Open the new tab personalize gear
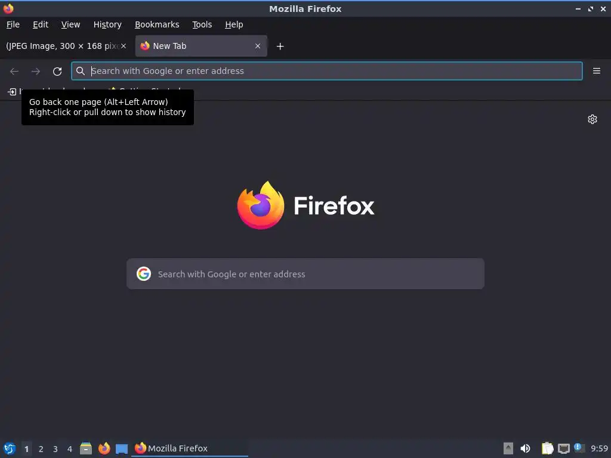The height and width of the screenshot is (458, 611). tap(593, 119)
